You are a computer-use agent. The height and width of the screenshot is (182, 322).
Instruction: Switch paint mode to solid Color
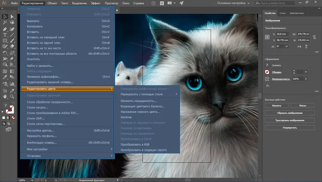(x=4, y=118)
